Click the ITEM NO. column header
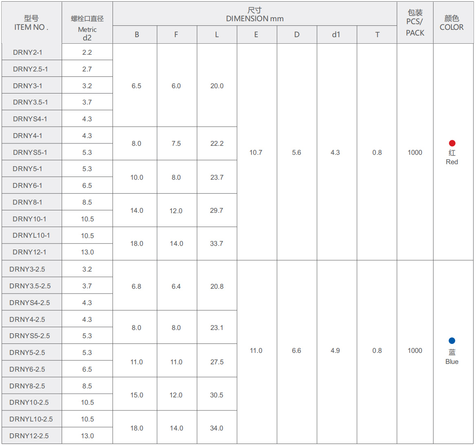The width and height of the screenshot is (476, 446). coord(31,23)
